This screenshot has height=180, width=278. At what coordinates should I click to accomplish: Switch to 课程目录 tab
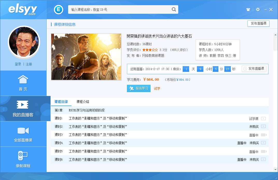coord(61,102)
